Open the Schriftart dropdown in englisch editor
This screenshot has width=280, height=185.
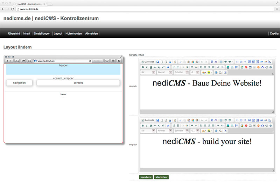coord(181,131)
